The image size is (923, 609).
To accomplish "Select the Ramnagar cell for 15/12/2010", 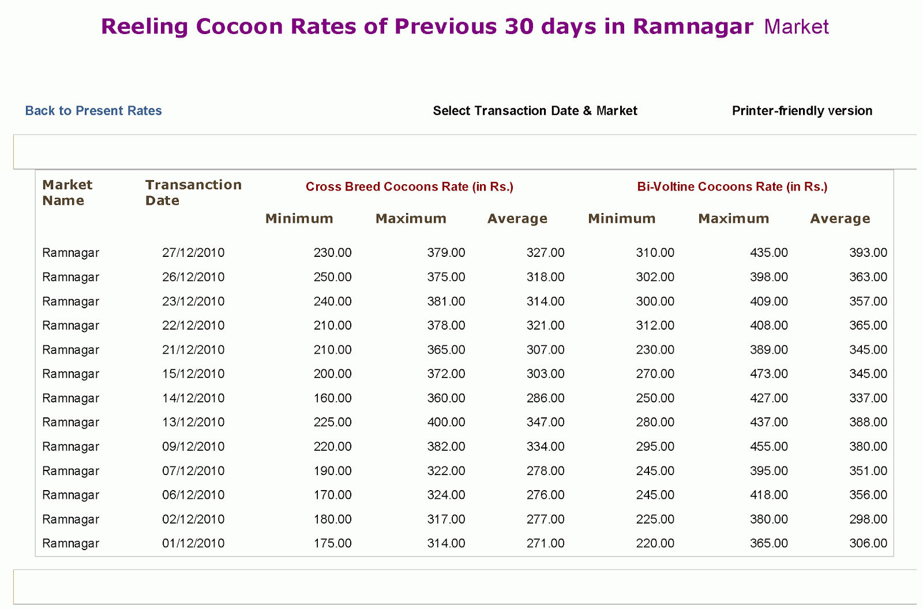I will (x=70, y=373).
